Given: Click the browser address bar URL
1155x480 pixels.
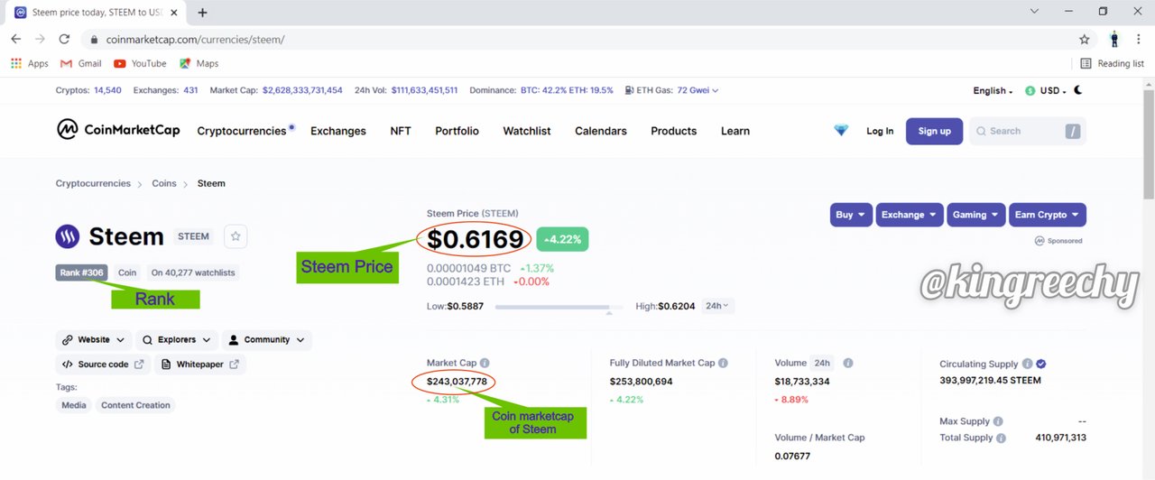Looking at the screenshot, I should tap(195, 40).
